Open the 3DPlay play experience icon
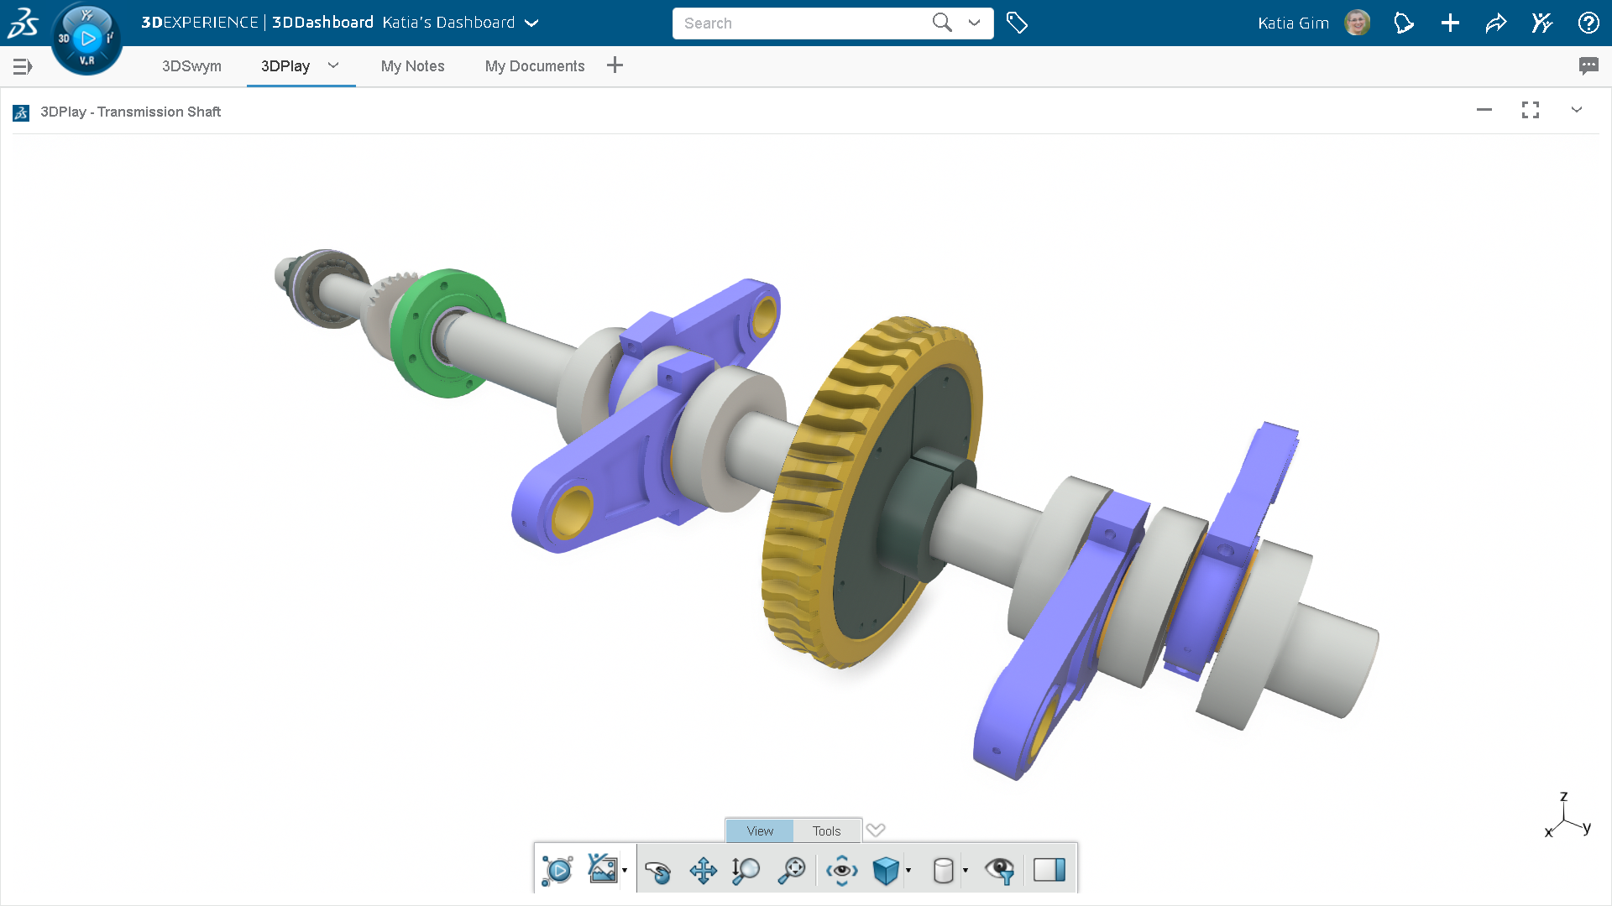The image size is (1612, 906). click(557, 871)
